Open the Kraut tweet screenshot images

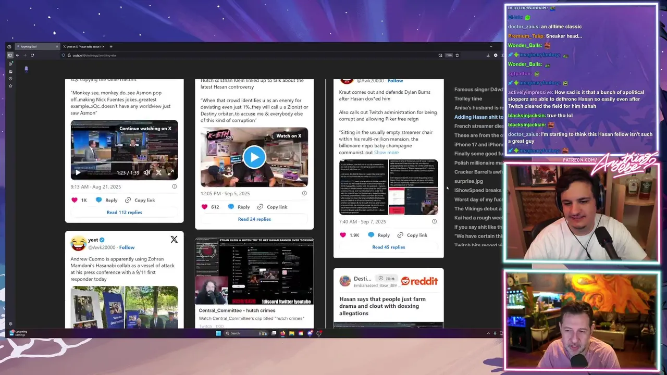[389, 187]
